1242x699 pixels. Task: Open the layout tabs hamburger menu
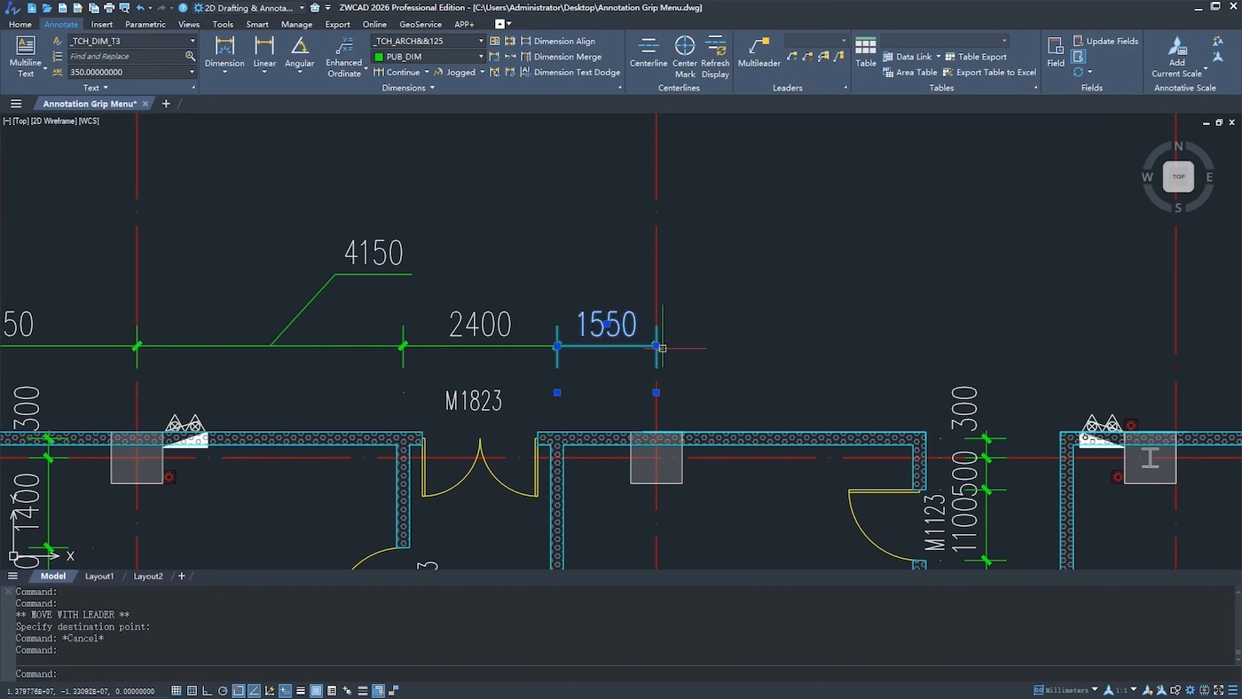coord(13,576)
